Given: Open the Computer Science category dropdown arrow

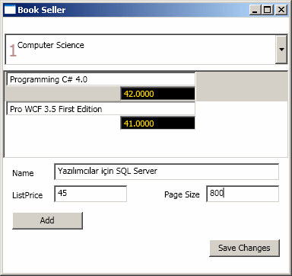Looking at the screenshot, I should [281, 50].
